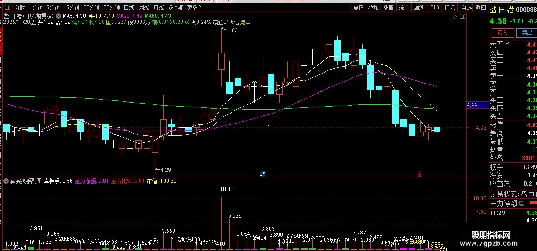Click the 主力净额: 0.01 indicator value
Image resolution: width=537 pixels, height=251 pixels.
[92, 181]
